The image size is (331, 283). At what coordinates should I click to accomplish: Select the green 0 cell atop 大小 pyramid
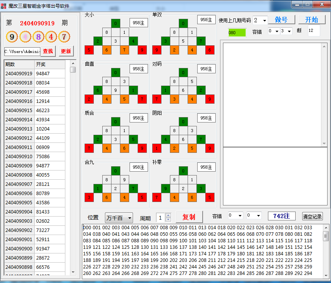tap(116, 23)
